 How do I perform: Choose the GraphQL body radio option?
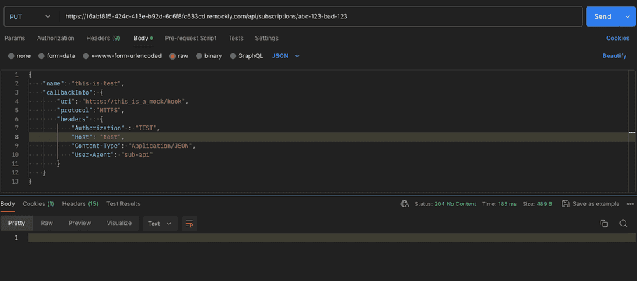pyautogui.click(x=233, y=56)
